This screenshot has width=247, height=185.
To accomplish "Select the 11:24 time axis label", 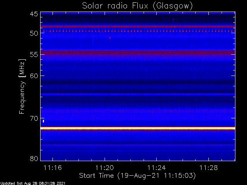I will click(156, 168).
